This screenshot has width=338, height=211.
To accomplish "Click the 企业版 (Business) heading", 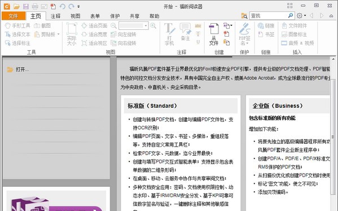I will tap(278, 105).
